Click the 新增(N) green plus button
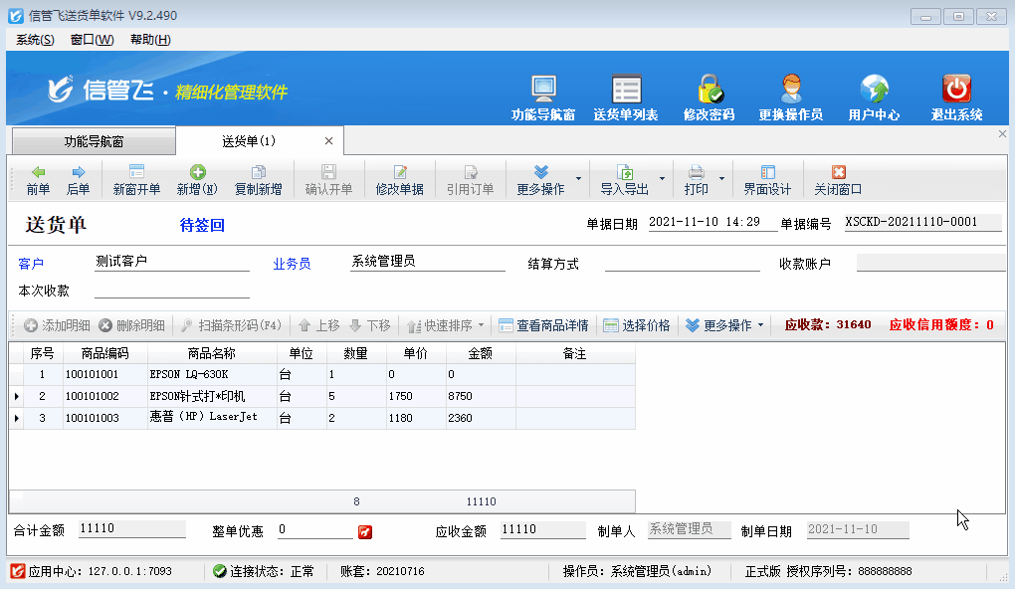 (x=197, y=180)
